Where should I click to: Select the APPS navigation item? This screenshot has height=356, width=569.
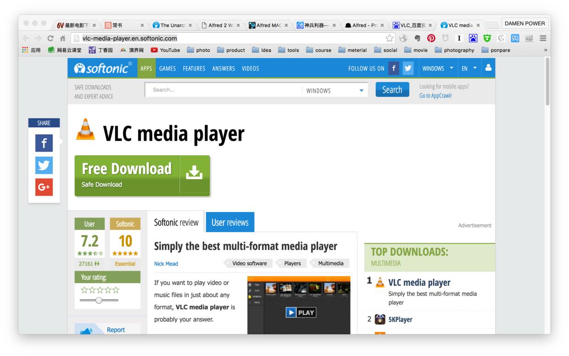coord(146,68)
